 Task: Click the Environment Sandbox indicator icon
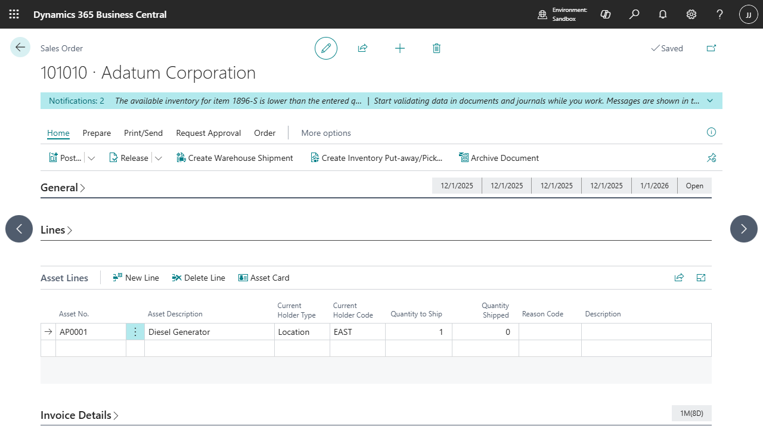pos(542,14)
